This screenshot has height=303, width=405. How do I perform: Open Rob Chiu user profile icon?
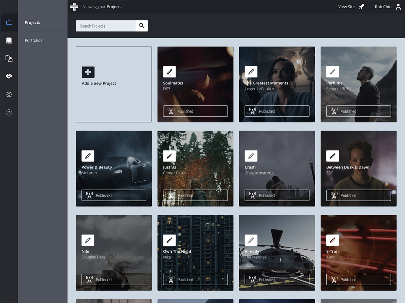pyautogui.click(x=398, y=7)
